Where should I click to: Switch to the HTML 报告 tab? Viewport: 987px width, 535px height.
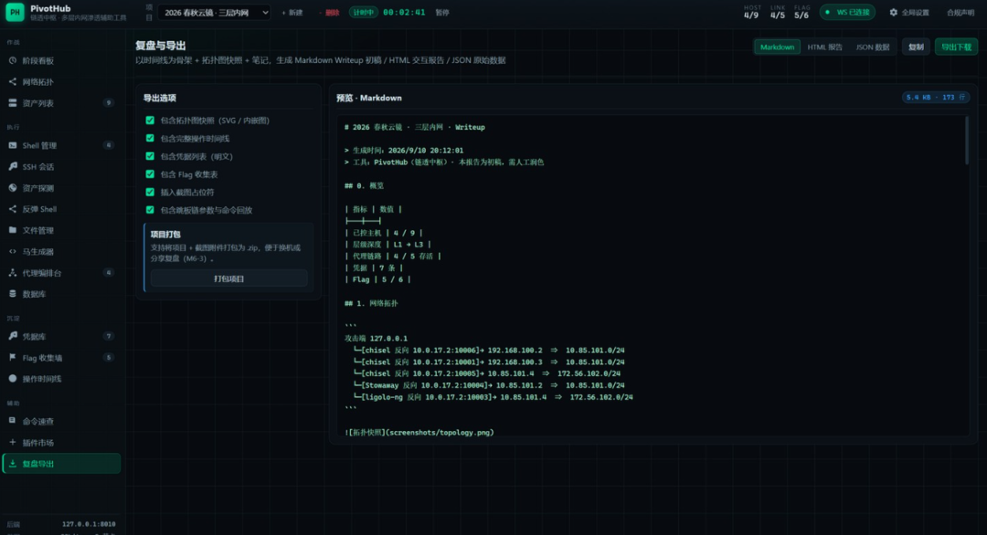click(x=824, y=47)
